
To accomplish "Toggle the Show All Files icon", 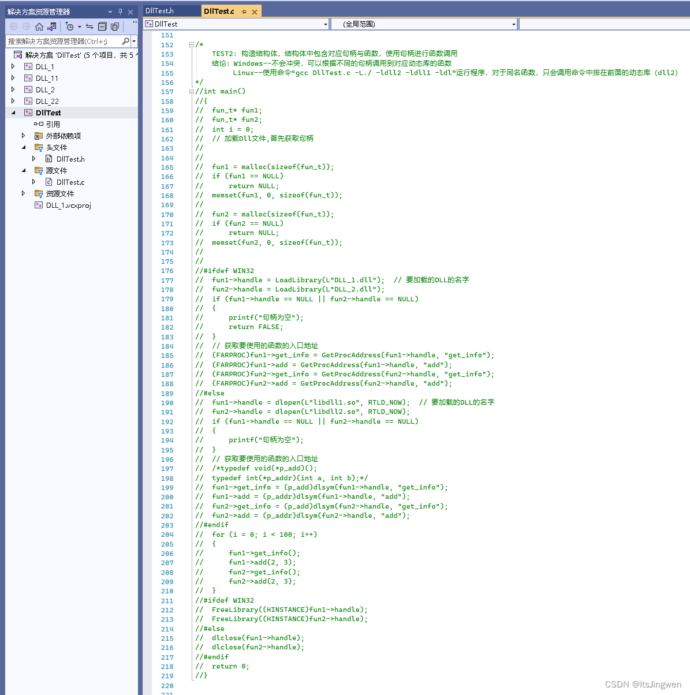I will (115, 27).
